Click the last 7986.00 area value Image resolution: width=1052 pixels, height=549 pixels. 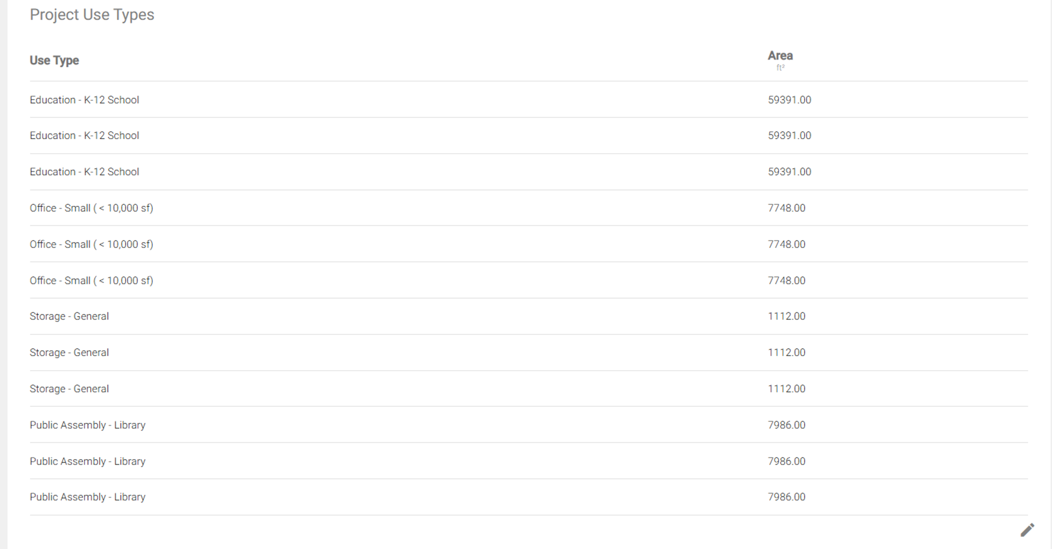pos(787,497)
